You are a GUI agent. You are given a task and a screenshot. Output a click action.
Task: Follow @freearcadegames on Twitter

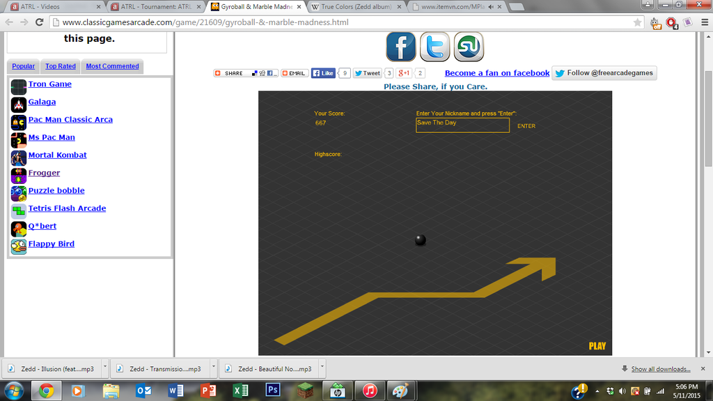point(604,73)
